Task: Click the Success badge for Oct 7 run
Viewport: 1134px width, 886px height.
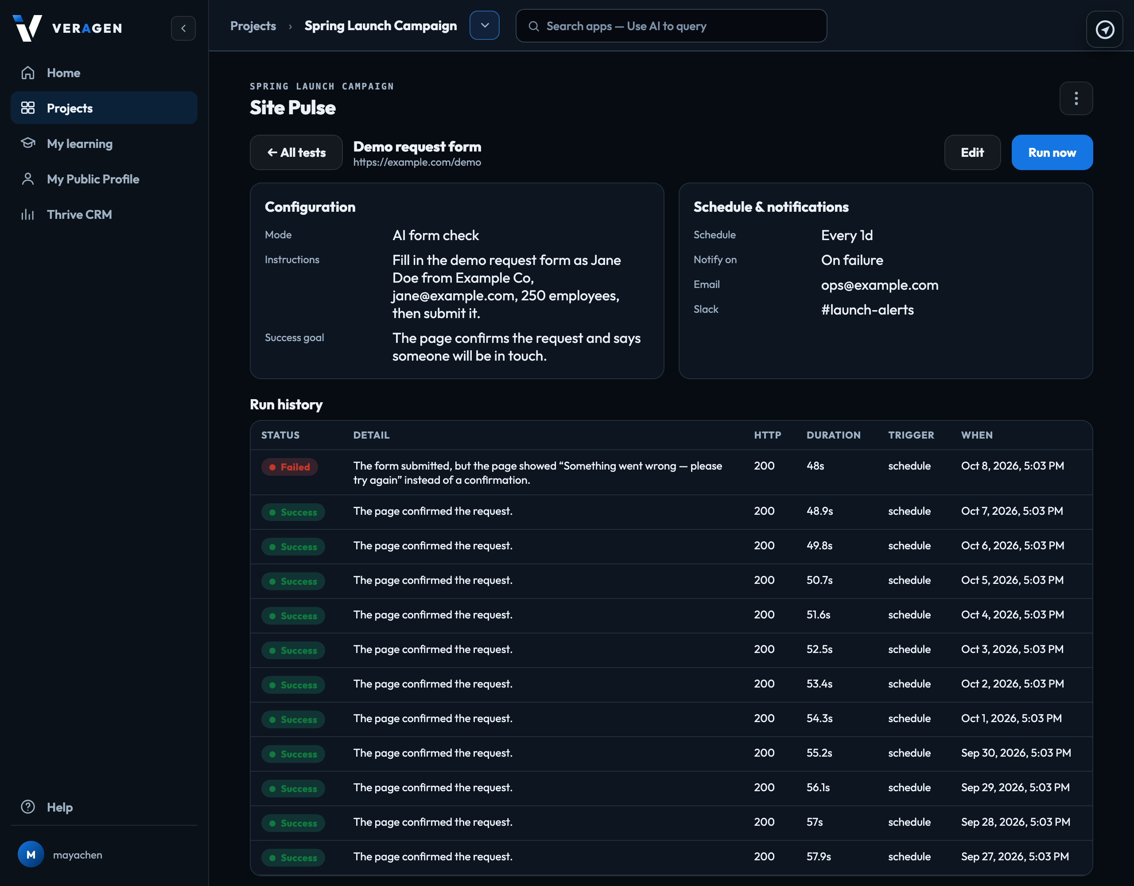Action: [x=293, y=512]
